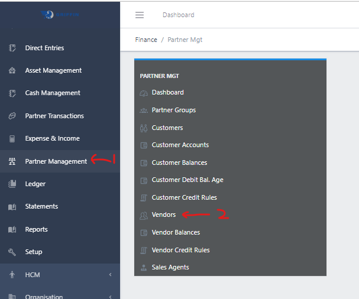Click the PARTNER MGT panel heading
The width and height of the screenshot is (359, 299).
tap(159, 76)
